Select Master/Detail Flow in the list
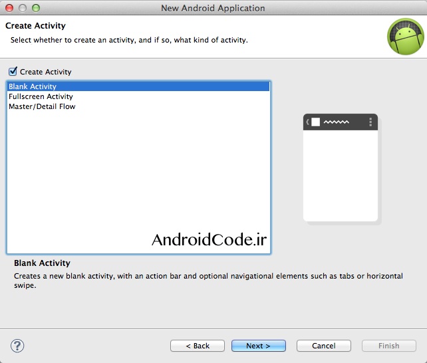The width and height of the screenshot is (427, 363). point(138,106)
